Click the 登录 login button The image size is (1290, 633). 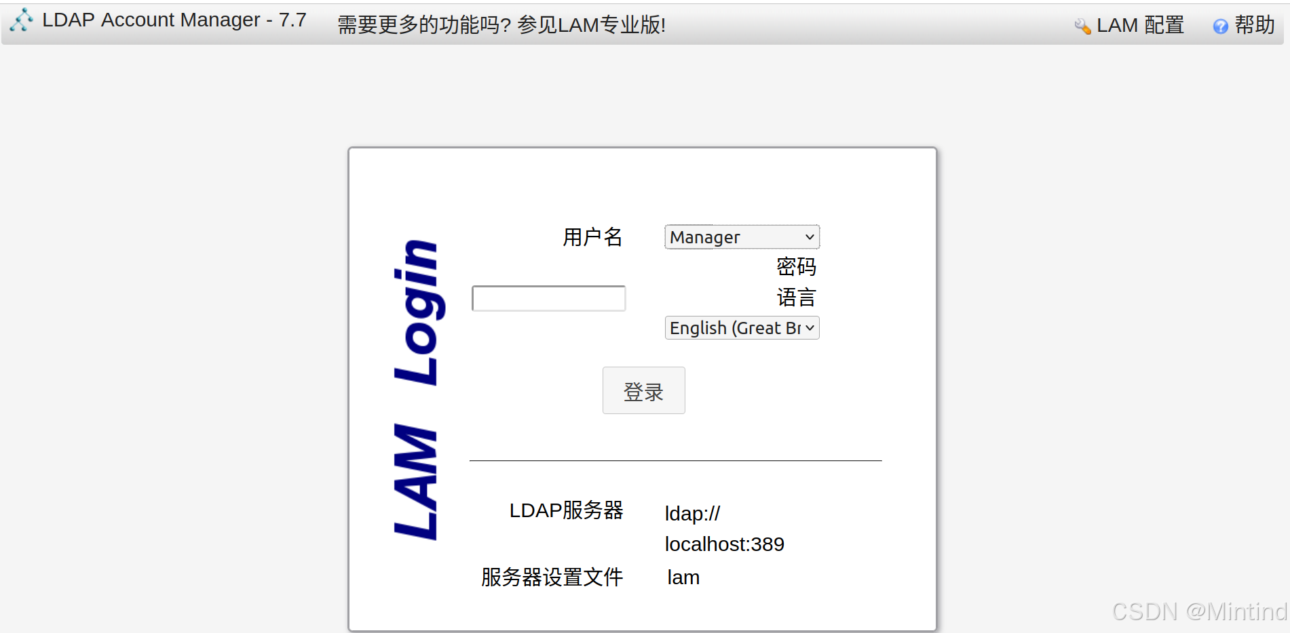tap(643, 390)
